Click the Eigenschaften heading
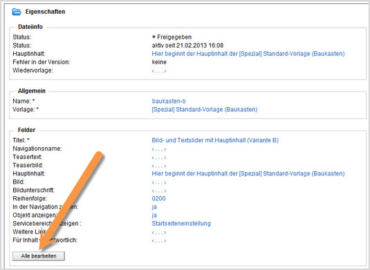 [x=45, y=12]
